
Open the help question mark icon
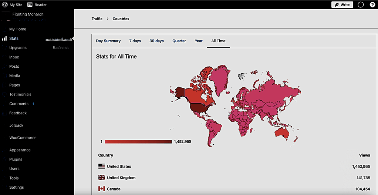[372, 5]
